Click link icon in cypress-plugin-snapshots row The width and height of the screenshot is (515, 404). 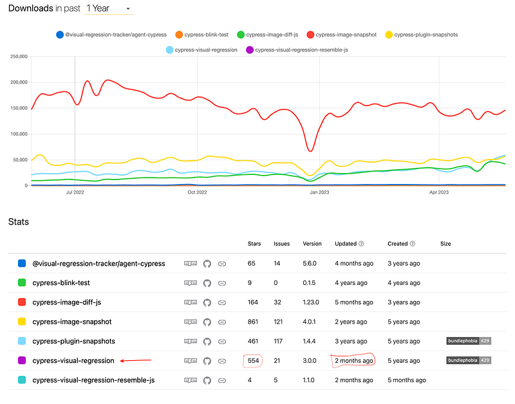tap(222, 342)
